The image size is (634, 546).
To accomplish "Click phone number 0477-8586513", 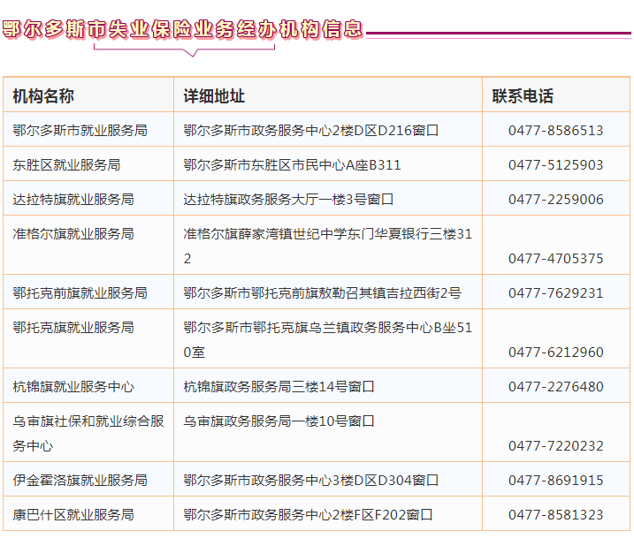I will click(556, 131).
